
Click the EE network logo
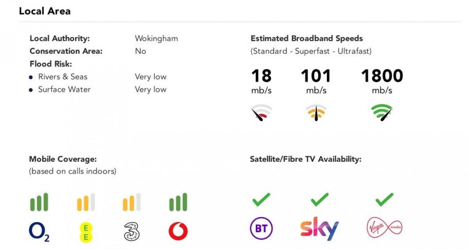pos(86,232)
